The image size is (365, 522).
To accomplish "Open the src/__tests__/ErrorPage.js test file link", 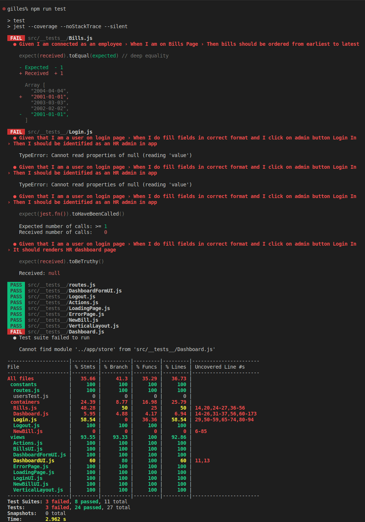I will pos(66,314).
